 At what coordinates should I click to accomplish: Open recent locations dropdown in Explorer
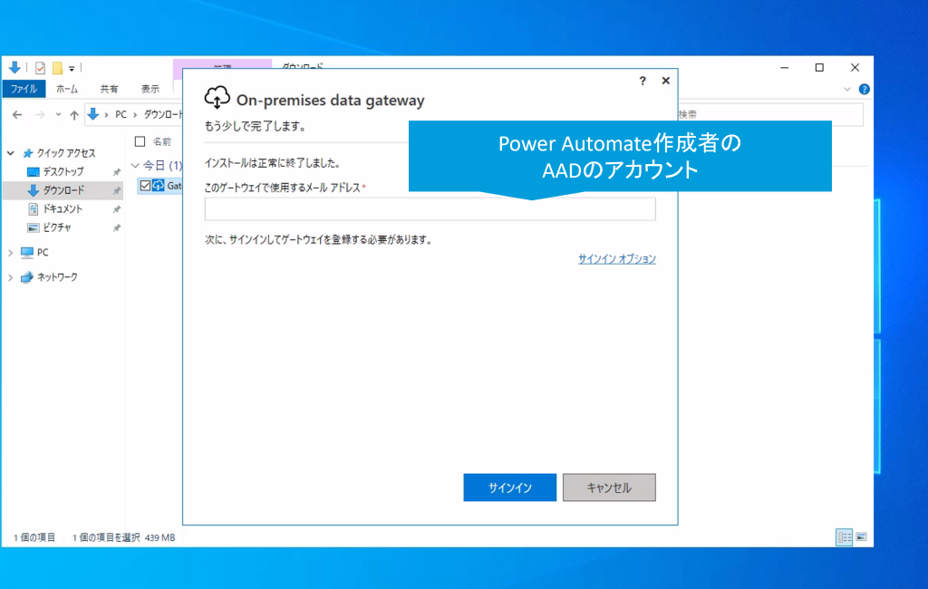click(x=58, y=115)
